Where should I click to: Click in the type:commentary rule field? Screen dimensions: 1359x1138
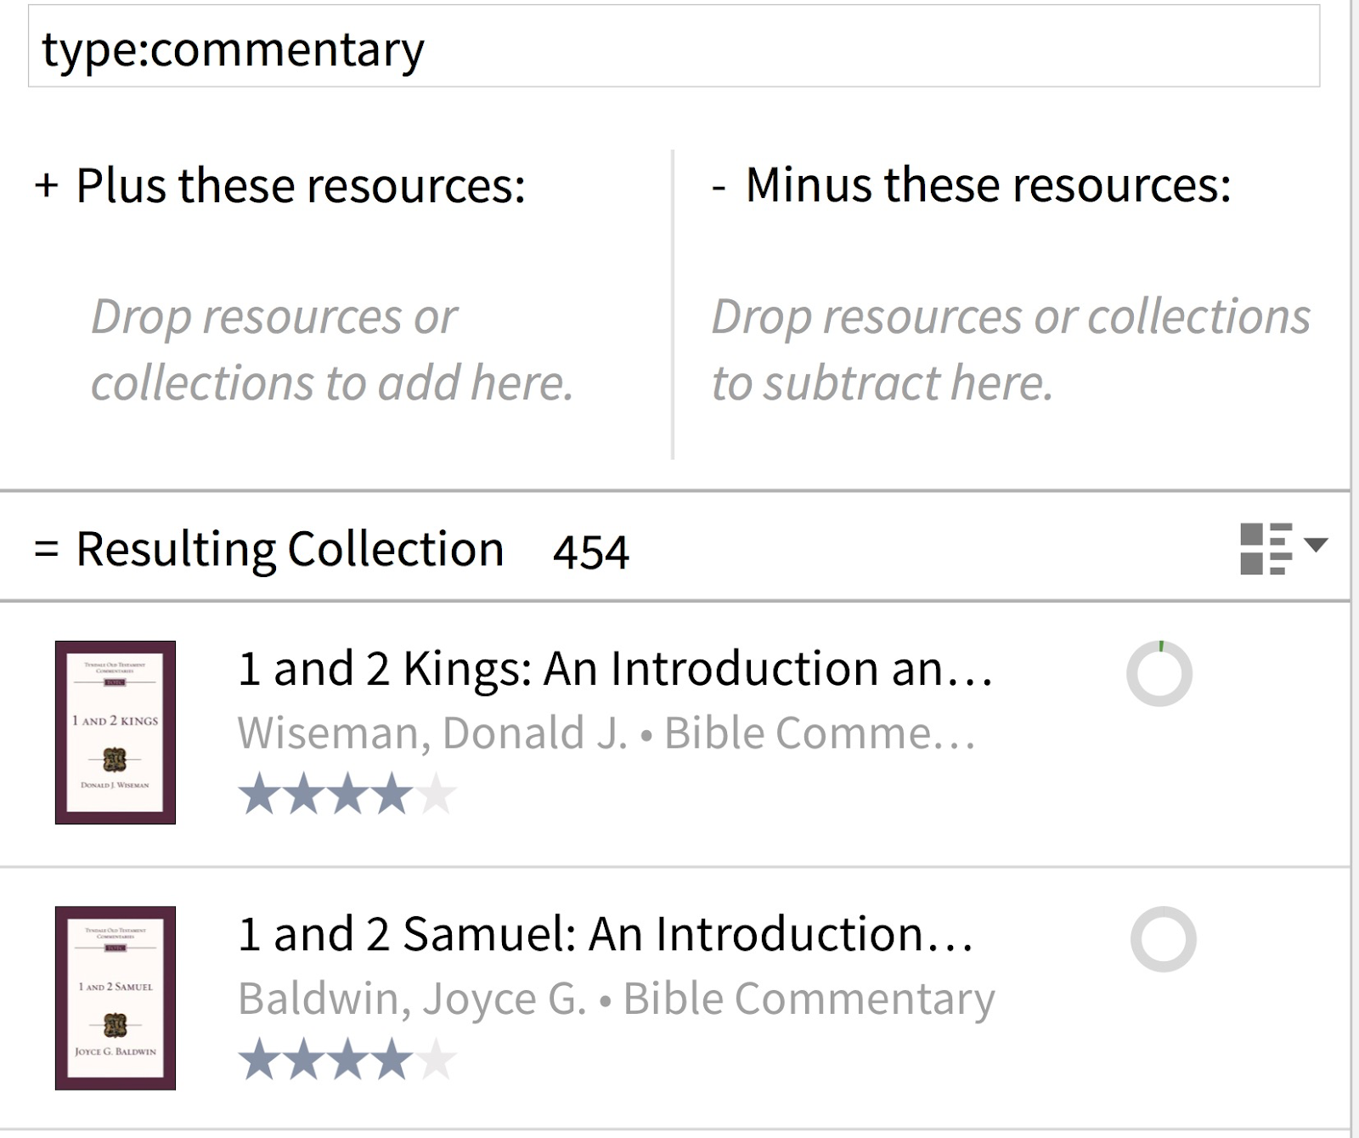674,47
